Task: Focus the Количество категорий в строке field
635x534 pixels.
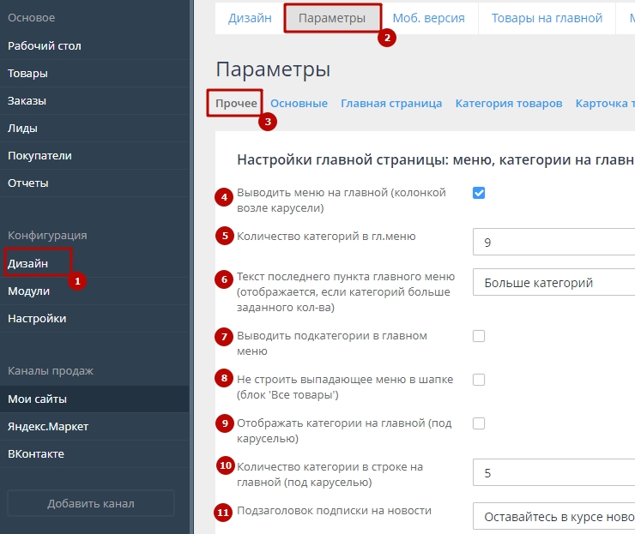Action: 553,472
